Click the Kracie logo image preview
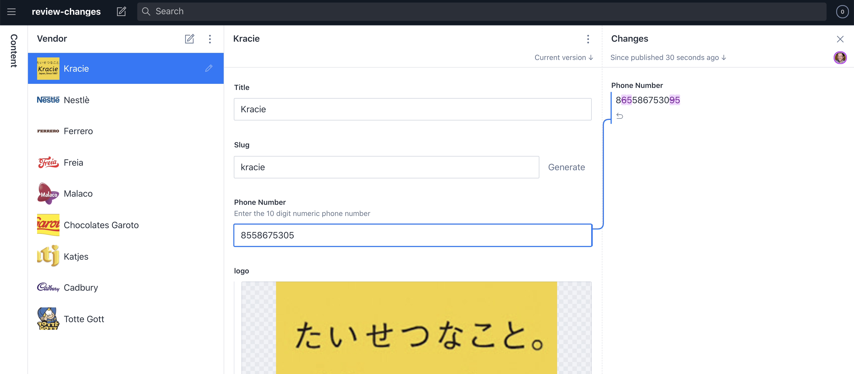This screenshot has height=374, width=854. click(416, 328)
